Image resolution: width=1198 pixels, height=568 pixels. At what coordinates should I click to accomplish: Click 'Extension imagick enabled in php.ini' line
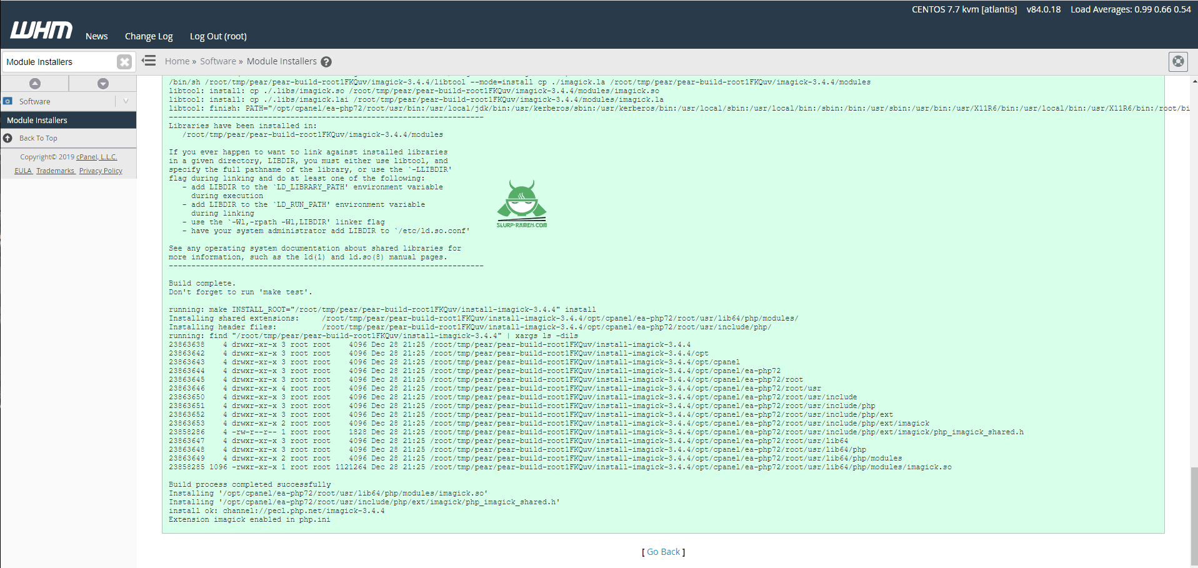[x=250, y=519]
